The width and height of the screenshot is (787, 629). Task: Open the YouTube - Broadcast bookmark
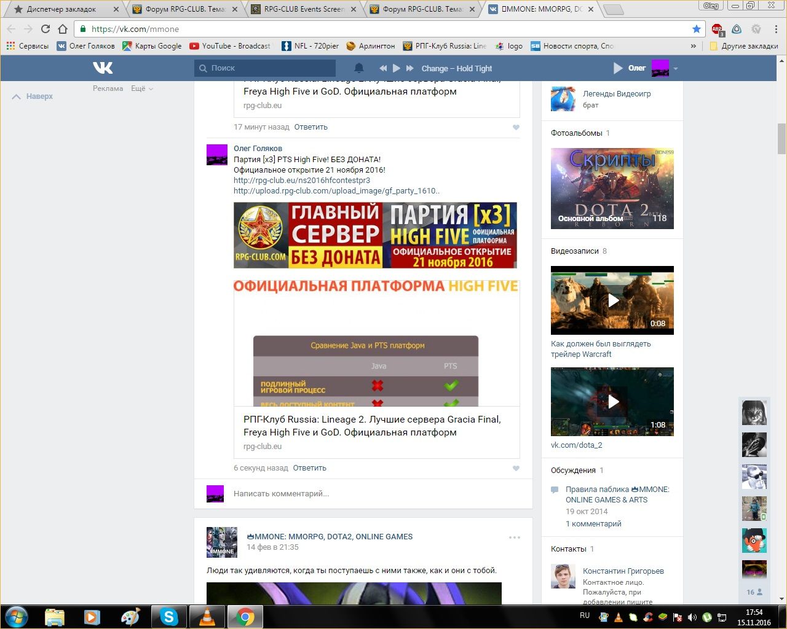tap(230, 46)
